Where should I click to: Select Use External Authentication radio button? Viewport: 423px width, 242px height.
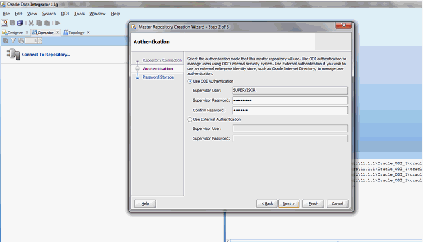[x=190, y=119]
